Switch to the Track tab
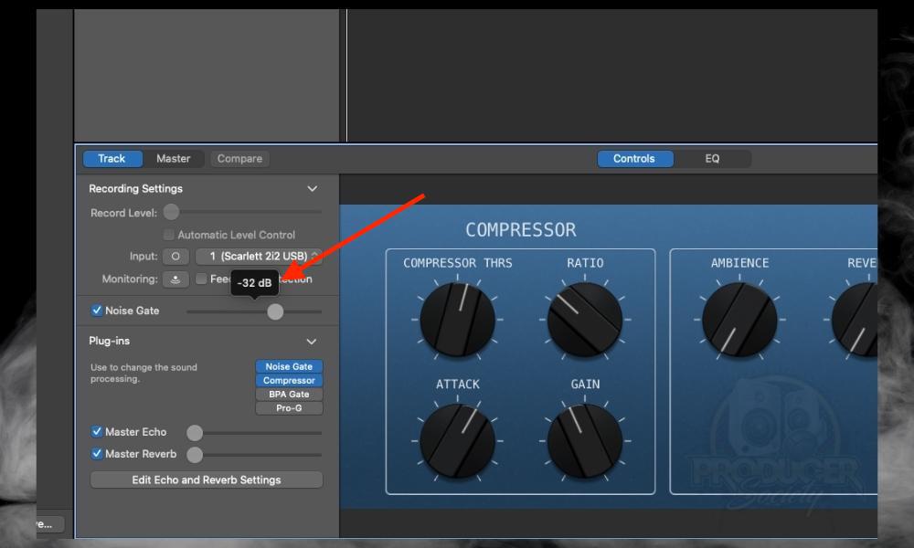914x548 pixels. point(112,158)
